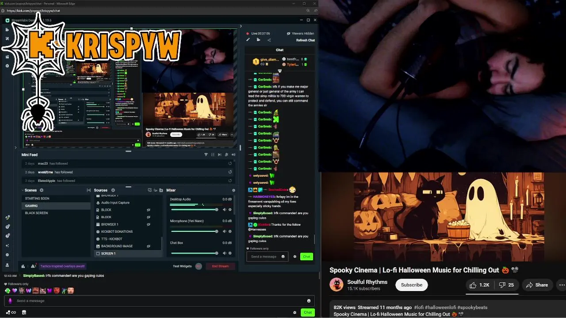Open emoji picker in Streamlabs chat input
Viewport: 566px width, 318px height.
coord(283,257)
